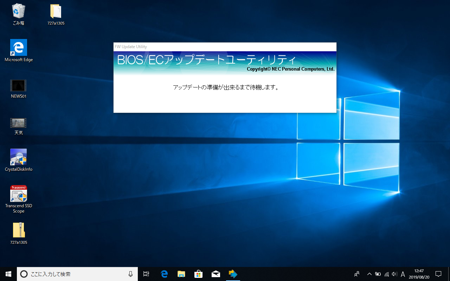Click the BIOS/ECアップデートユーティリティ banner heading
450x281 pixels.
coord(207,60)
